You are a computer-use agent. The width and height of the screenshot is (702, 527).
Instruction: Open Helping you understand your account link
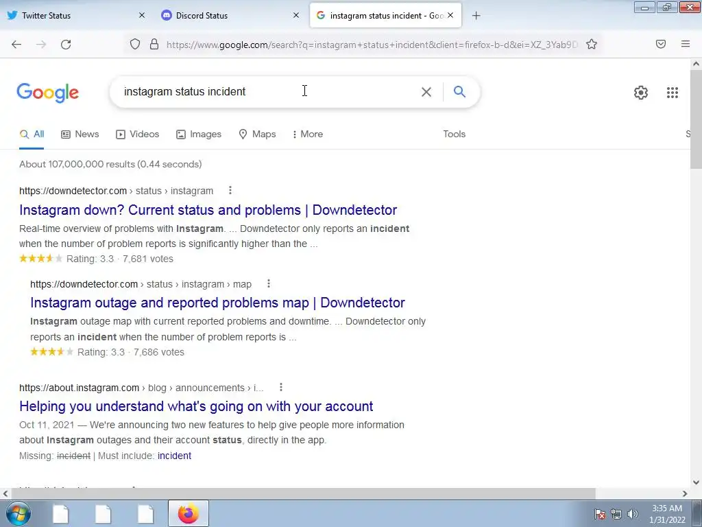[196, 406]
